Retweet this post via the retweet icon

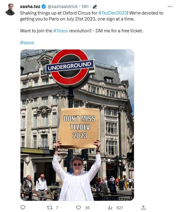tap(50, 208)
